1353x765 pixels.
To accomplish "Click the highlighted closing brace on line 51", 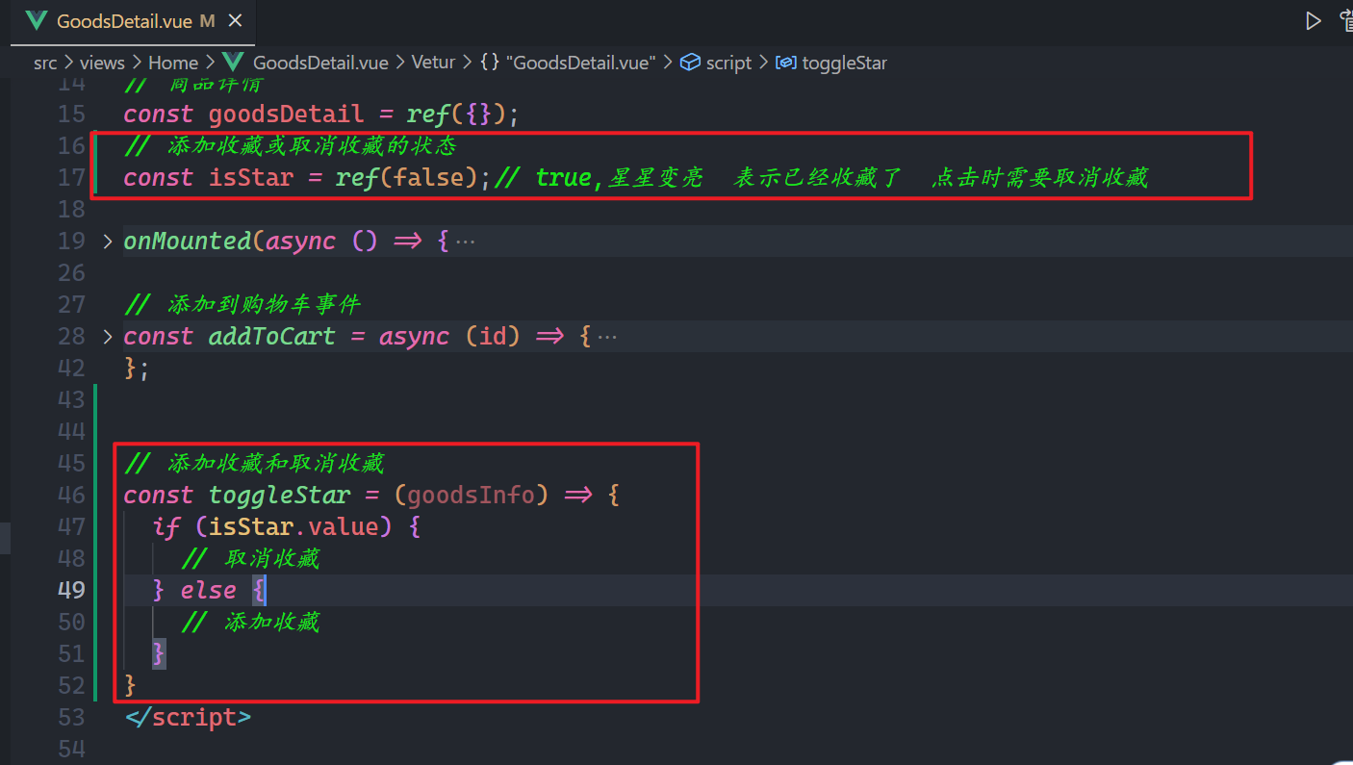I will [159, 654].
